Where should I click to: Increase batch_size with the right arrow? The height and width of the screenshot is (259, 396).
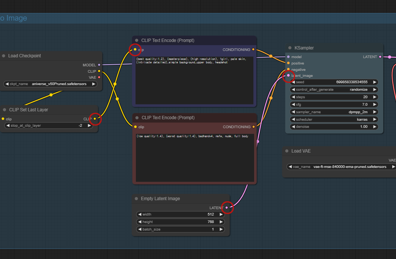point(221,229)
